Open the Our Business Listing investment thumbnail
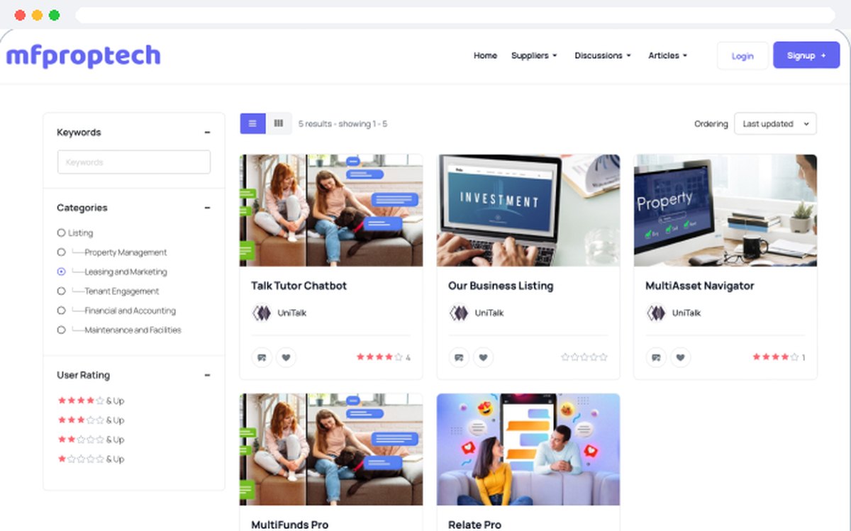 [528, 211]
